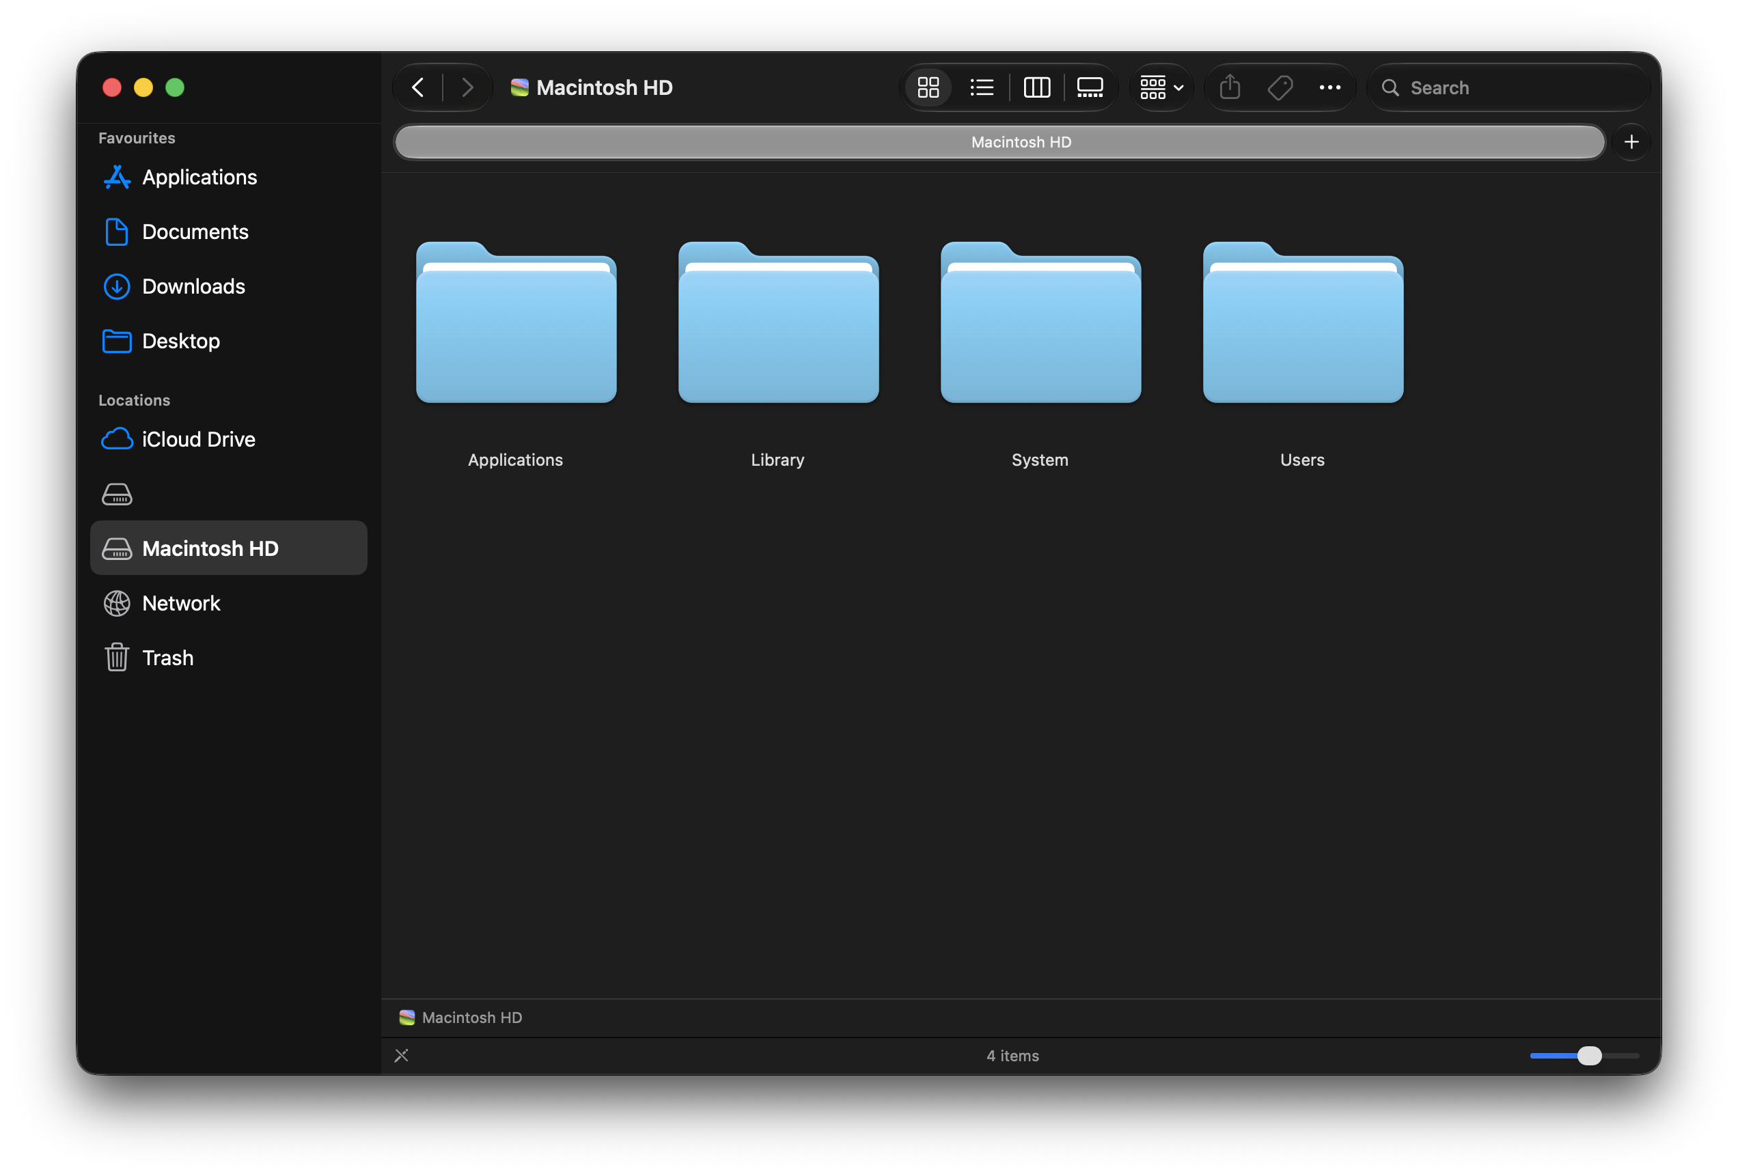The width and height of the screenshot is (1738, 1176).
Task: Click the Downloads arrow icon
Action: pos(117,286)
